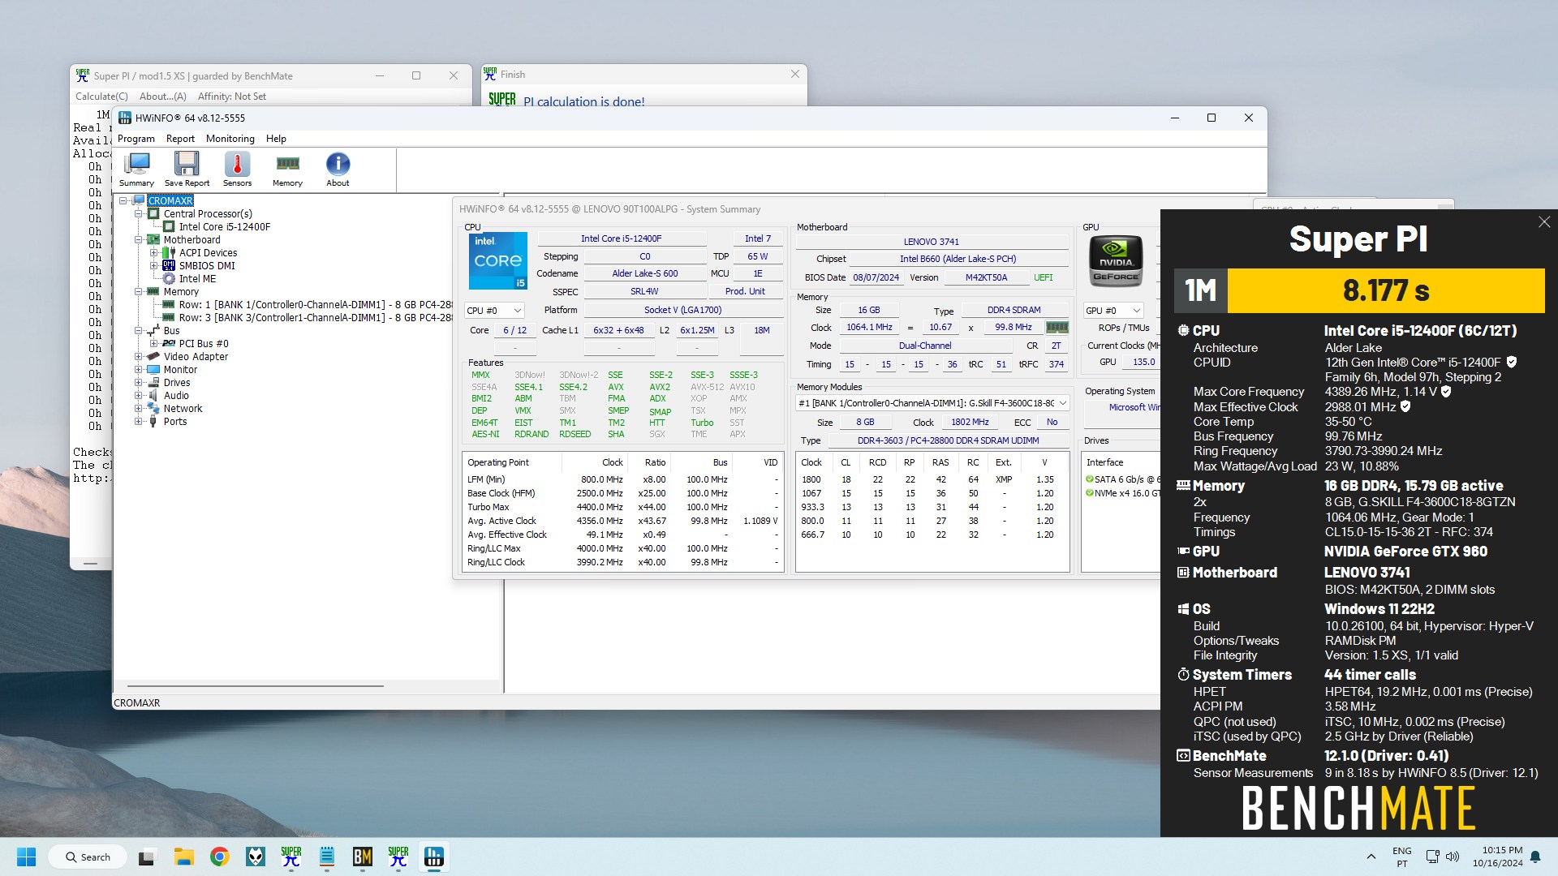The width and height of the screenshot is (1558, 876).
Task: Click the NVIDIA GeForce logo
Action: point(1116,260)
